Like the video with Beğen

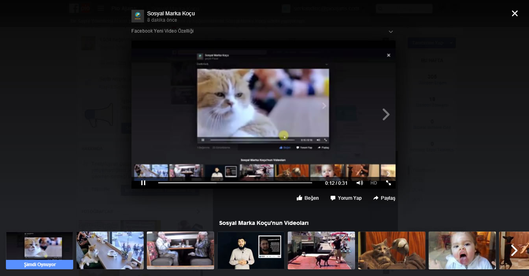(307, 198)
